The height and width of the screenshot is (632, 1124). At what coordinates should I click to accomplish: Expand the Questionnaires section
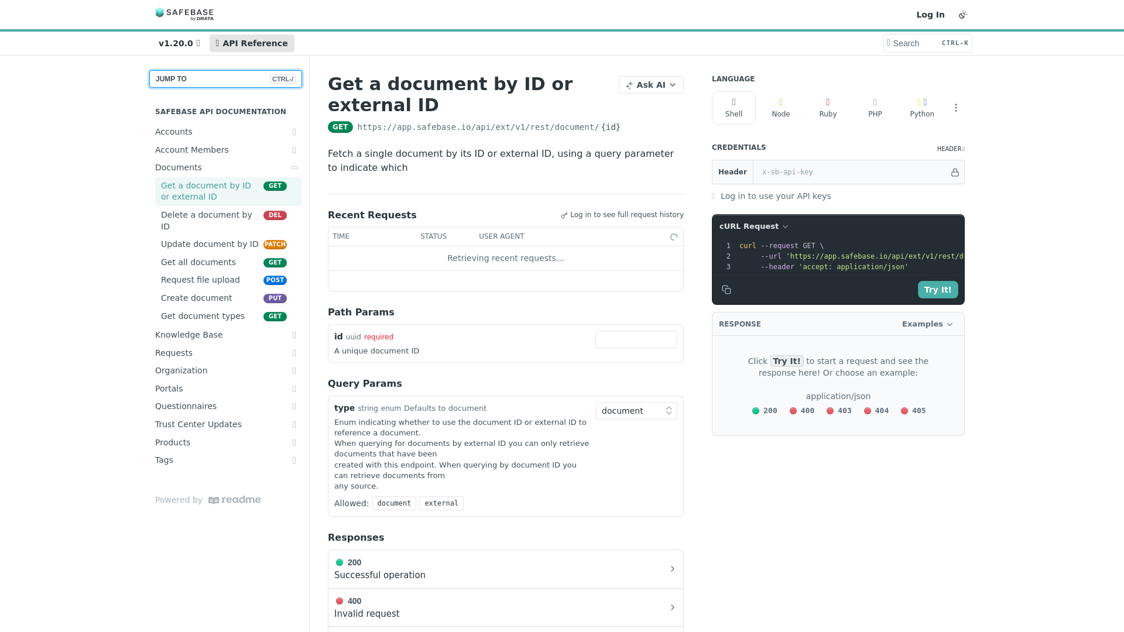[294, 407]
